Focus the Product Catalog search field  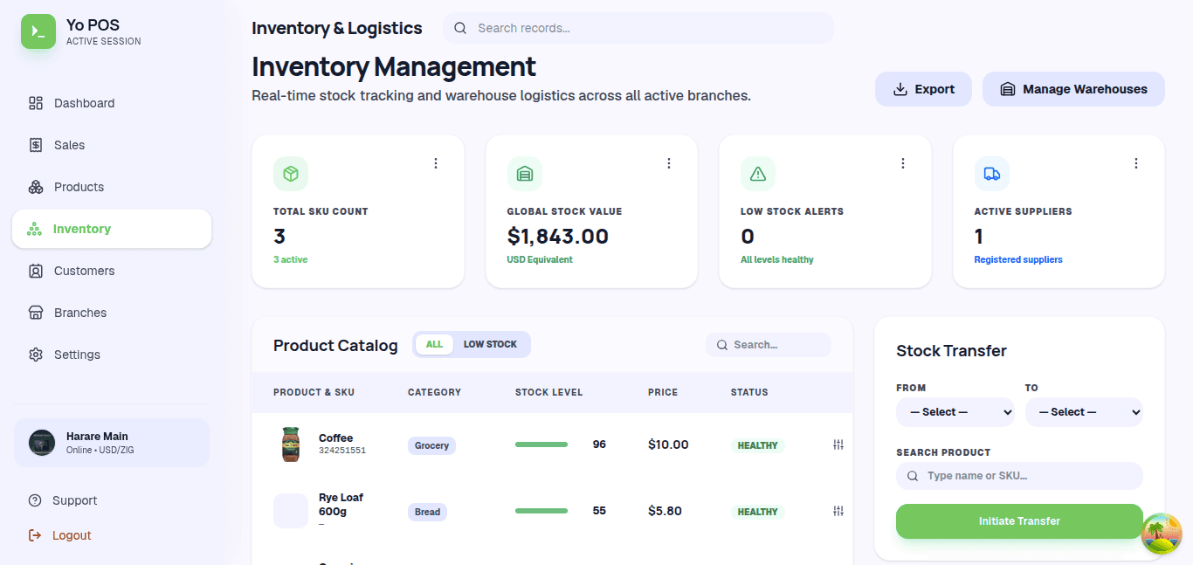click(769, 345)
